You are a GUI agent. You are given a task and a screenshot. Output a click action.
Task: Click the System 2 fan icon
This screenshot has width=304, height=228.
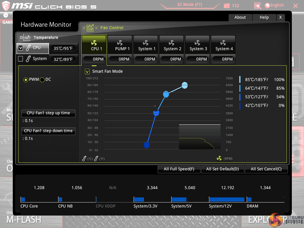[172, 43]
